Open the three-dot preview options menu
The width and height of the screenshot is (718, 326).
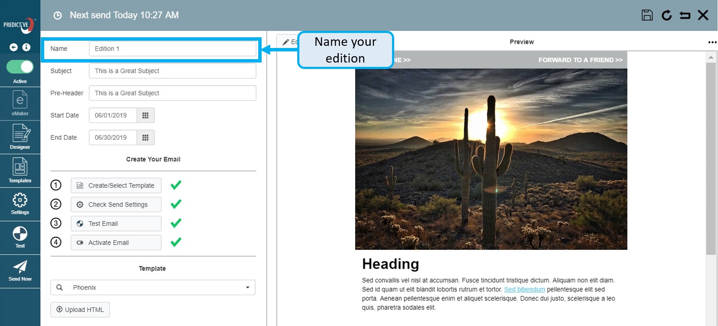click(x=712, y=42)
